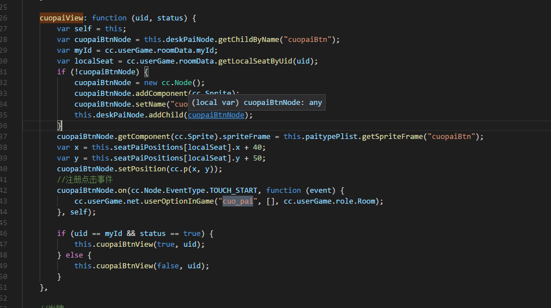Click the hover tooltip showing '(local var) cuopaiBtnNode: any'
Image resolution: width=551 pixels, height=308 pixels.
pyautogui.click(x=257, y=103)
